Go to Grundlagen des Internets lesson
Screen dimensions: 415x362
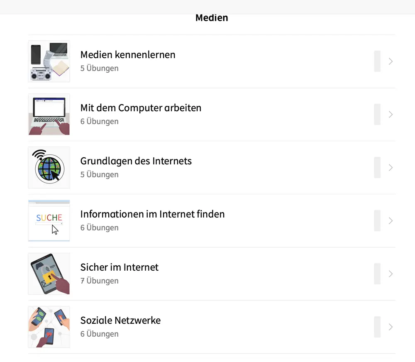pyautogui.click(x=136, y=161)
